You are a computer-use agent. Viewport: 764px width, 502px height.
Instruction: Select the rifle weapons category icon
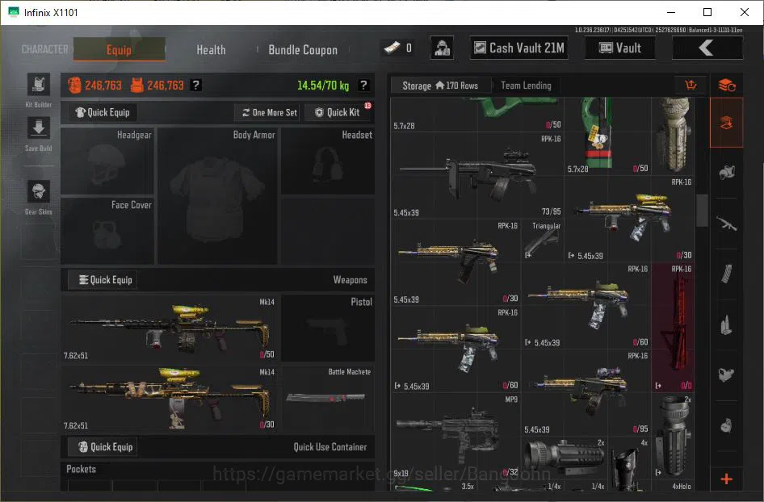[727, 224]
